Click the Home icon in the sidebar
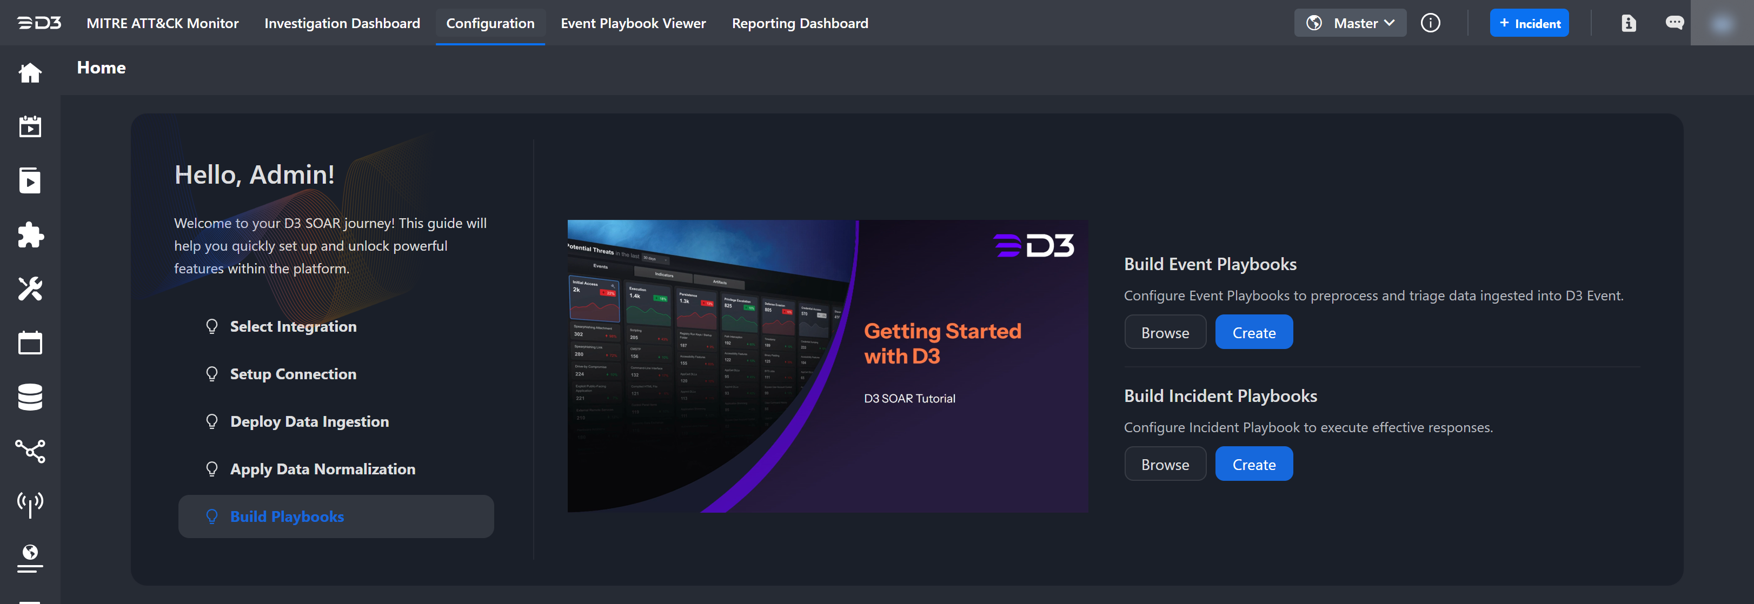The image size is (1754, 604). [30, 73]
